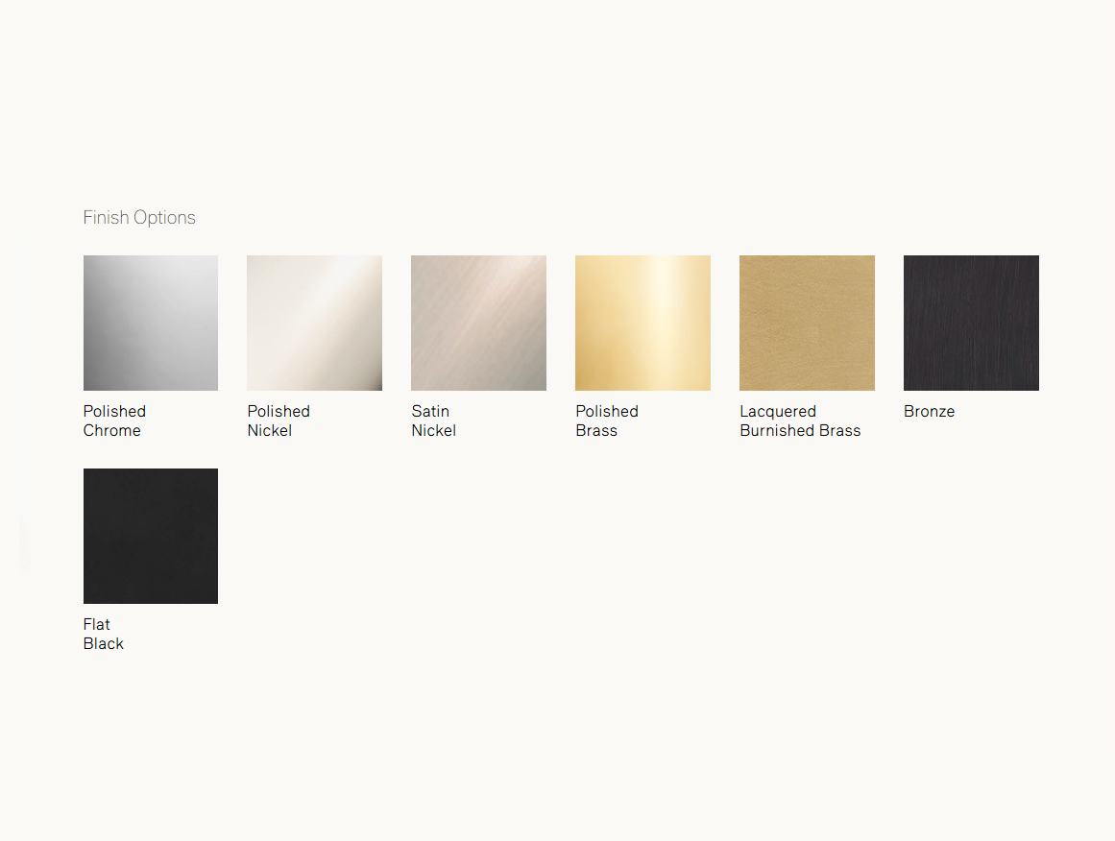1115x841 pixels.
Task: Choose the Polished Nickel swatch image
Action: [x=314, y=323]
